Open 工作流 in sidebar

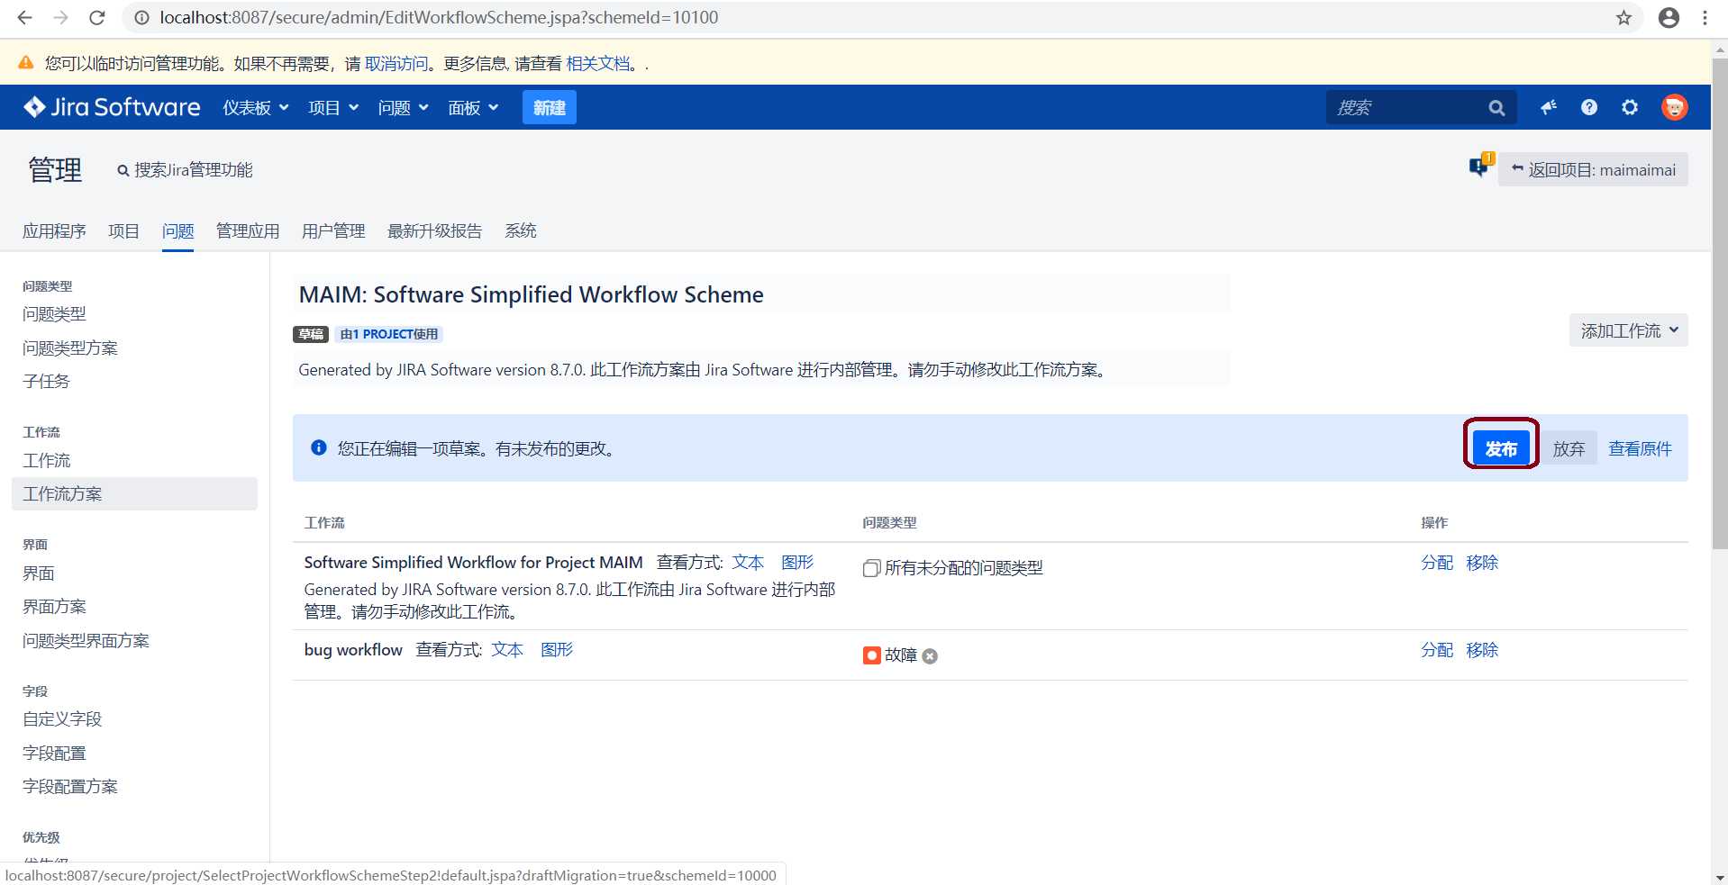[x=46, y=460]
